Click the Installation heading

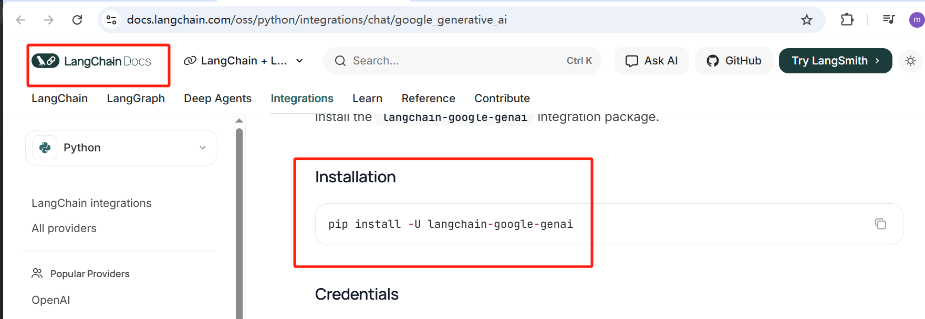pos(356,177)
